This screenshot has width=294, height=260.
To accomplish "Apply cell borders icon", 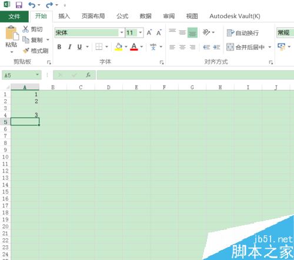I will click(99, 47).
